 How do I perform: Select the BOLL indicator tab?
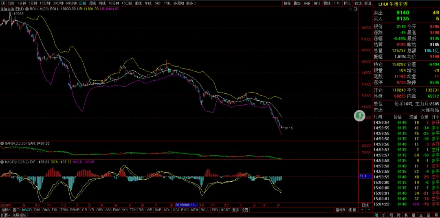[205, 210]
